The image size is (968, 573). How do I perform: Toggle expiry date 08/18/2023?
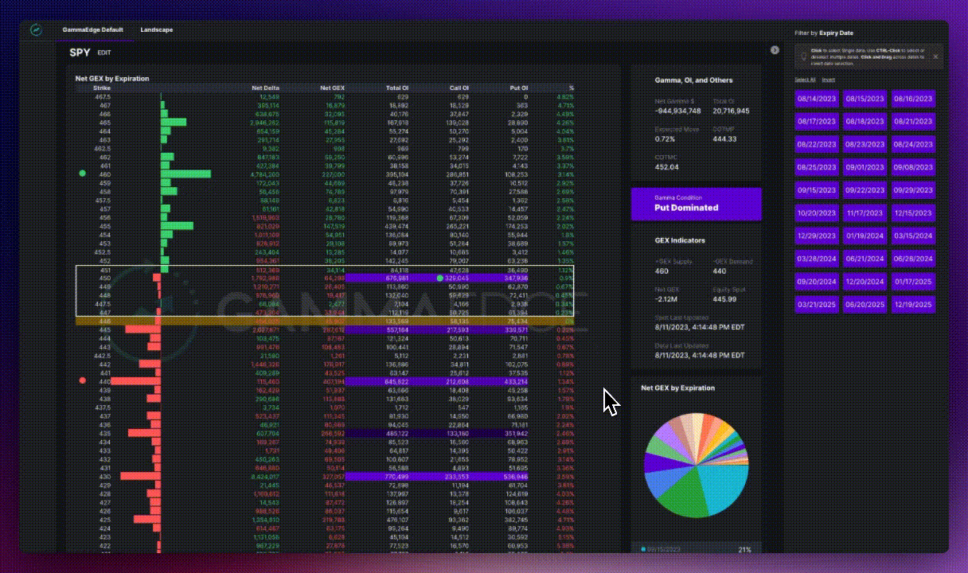pos(865,122)
